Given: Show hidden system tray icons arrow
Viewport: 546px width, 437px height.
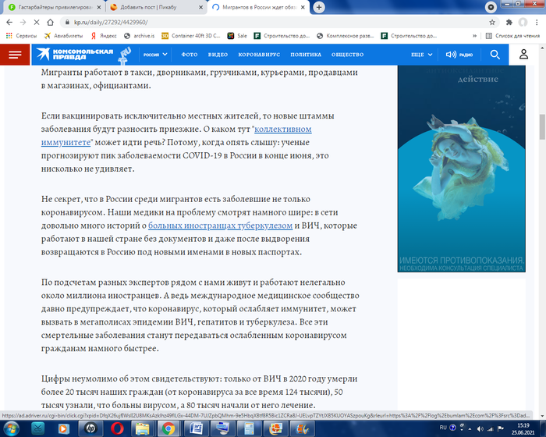Looking at the screenshot, I should 470,428.
